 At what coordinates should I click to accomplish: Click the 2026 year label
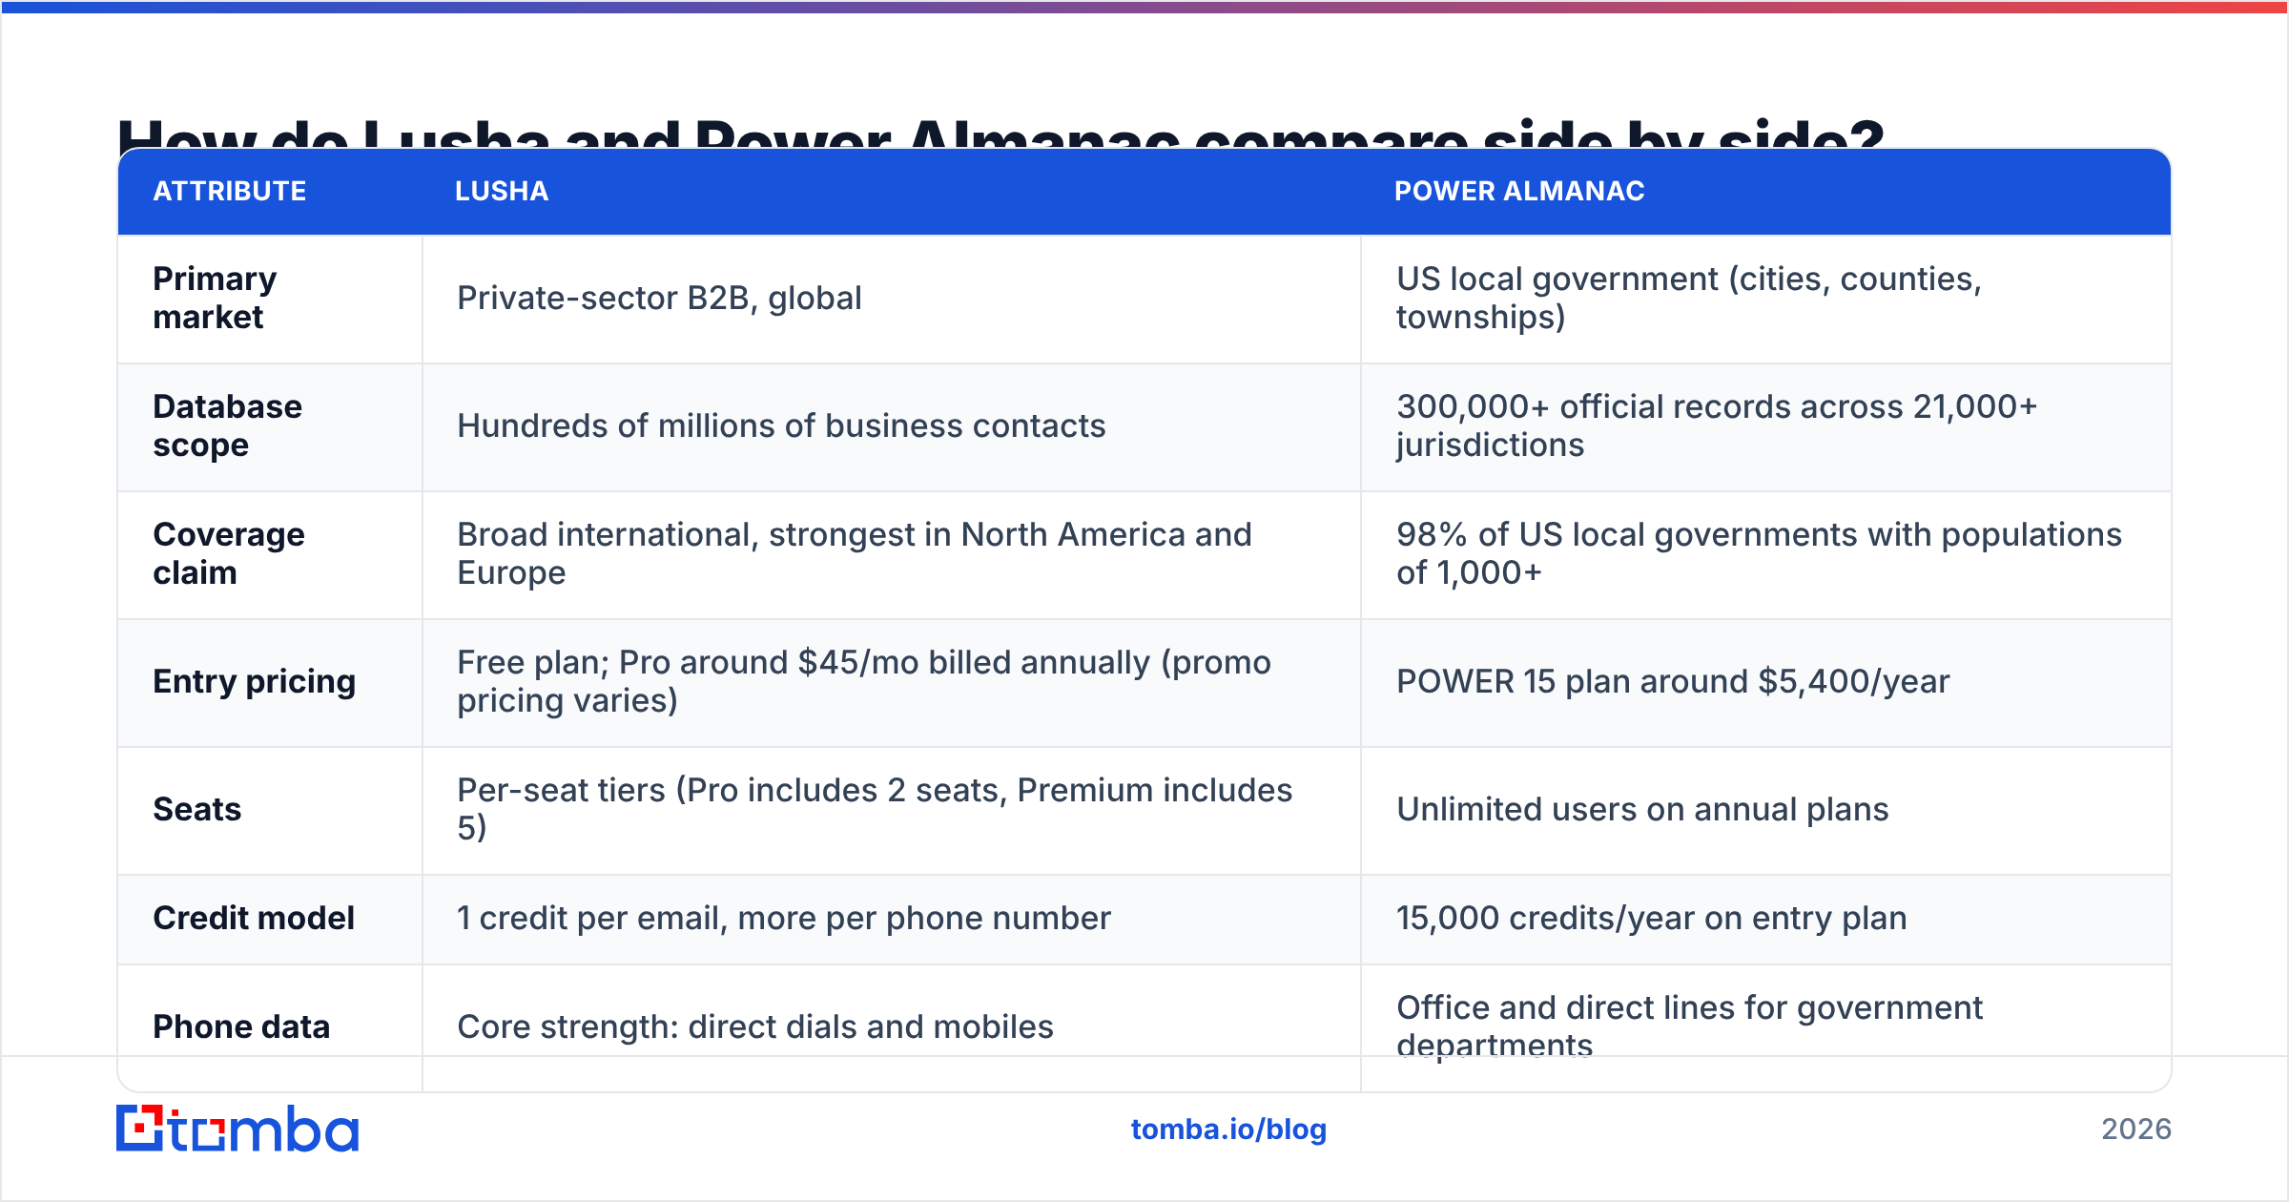(2136, 1129)
